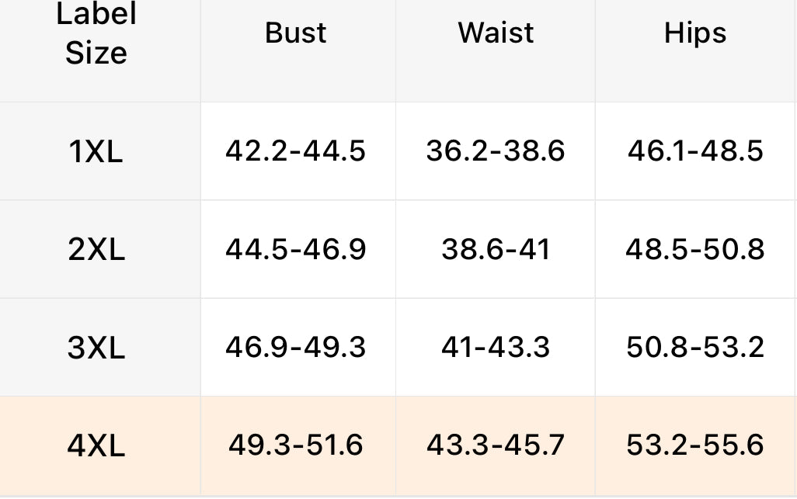
Task: Click the 2XL hips value 48.5-50.8
Action: pyautogui.click(x=695, y=250)
